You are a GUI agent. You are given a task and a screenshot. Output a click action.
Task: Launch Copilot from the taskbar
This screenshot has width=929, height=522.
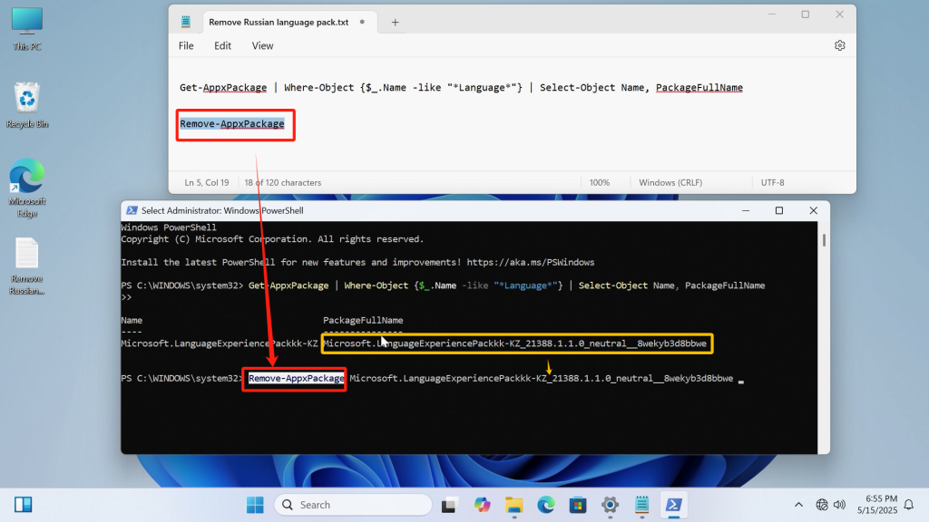(x=483, y=505)
